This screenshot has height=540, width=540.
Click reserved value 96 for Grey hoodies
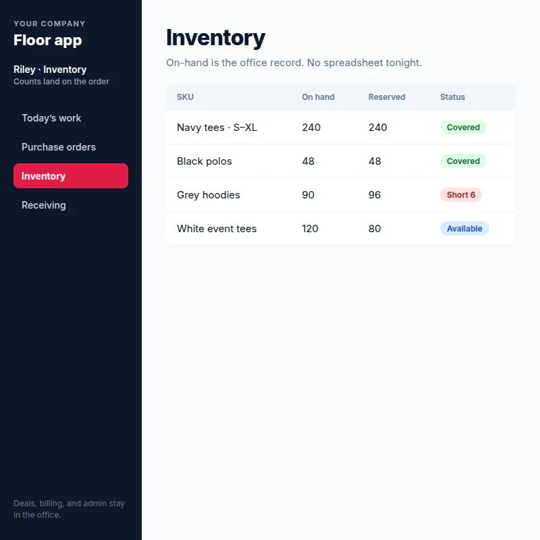[x=375, y=195]
